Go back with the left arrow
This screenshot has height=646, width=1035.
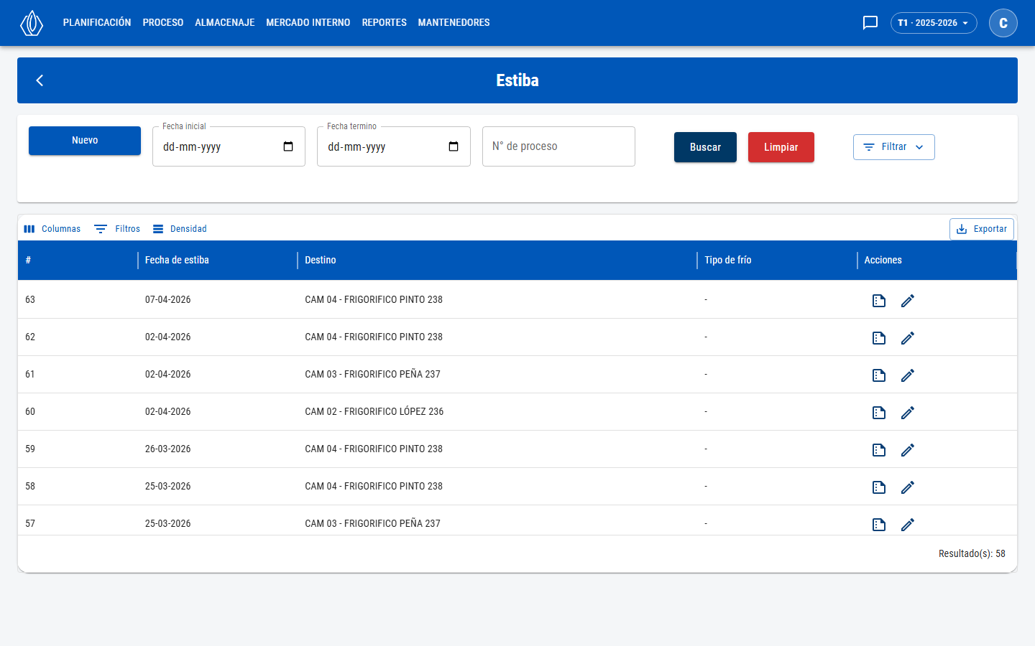click(40, 80)
